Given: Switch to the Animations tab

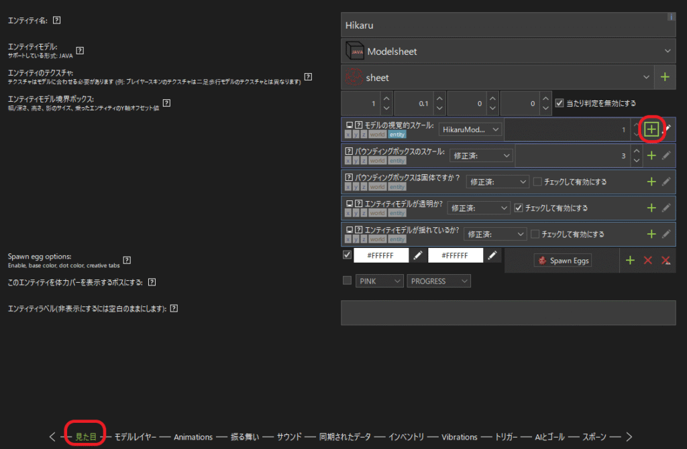Looking at the screenshot, I should (193, 437).
